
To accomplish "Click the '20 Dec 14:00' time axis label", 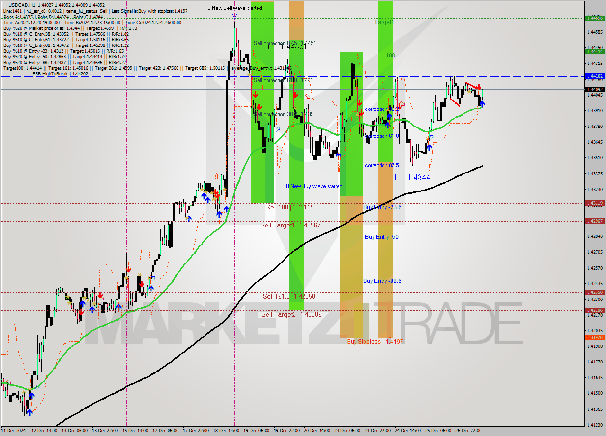I will [x=318, y=430].
